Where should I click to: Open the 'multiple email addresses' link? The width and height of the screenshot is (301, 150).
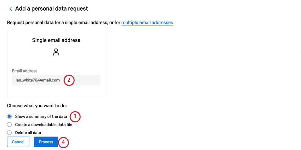(x=147, y=23)
